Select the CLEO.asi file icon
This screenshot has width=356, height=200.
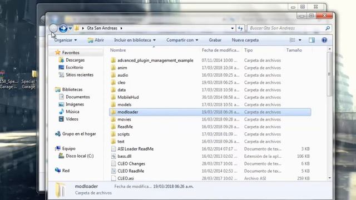tap(113, 178)
